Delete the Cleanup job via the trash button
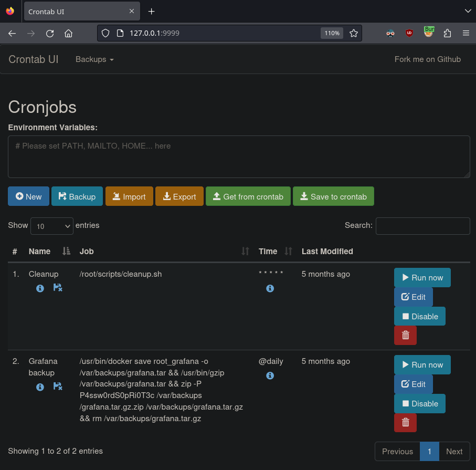 (x=405, y=336)
